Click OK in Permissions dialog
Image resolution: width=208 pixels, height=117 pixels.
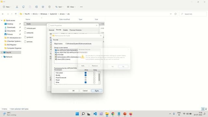pos(73,91)
